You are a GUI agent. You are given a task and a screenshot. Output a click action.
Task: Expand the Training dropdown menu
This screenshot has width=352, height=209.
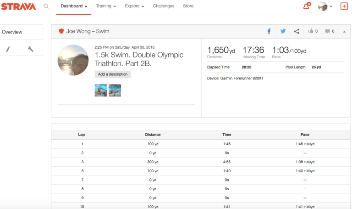coord(106,6)
